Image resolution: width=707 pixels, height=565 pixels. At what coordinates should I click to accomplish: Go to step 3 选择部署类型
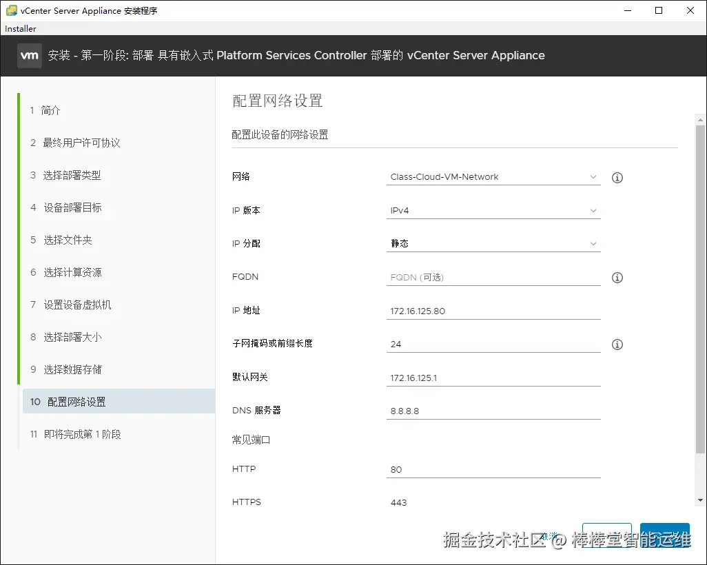pos(66,176)
